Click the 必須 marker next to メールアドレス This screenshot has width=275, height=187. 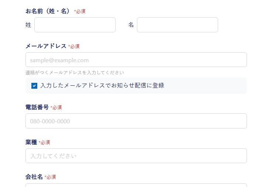[x=74, y=46]
